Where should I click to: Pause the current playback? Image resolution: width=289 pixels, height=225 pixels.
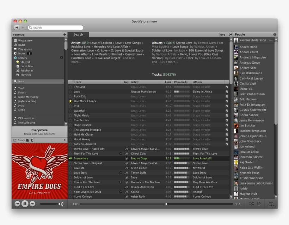pyautogui.click(x=25, y=204)
